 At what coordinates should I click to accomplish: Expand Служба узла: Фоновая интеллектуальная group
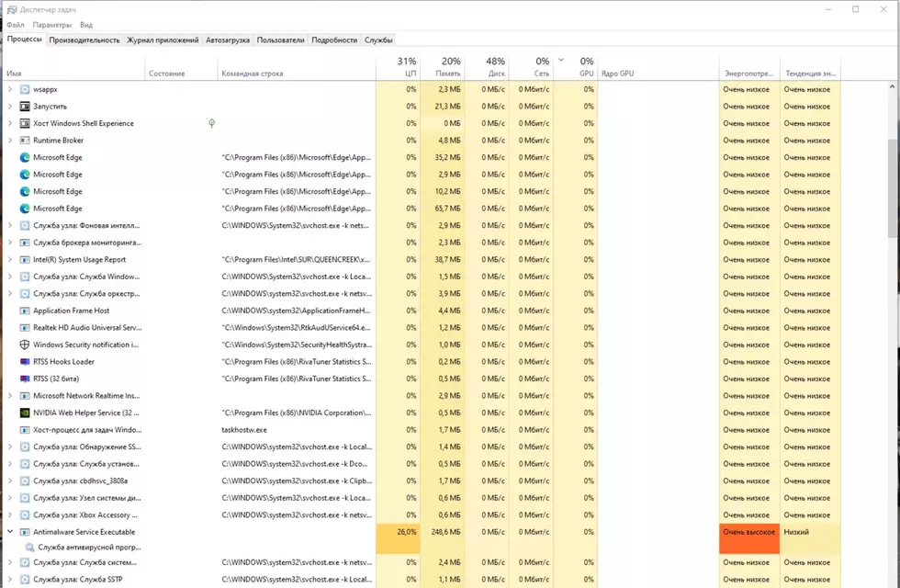click(x=10, y=226)
